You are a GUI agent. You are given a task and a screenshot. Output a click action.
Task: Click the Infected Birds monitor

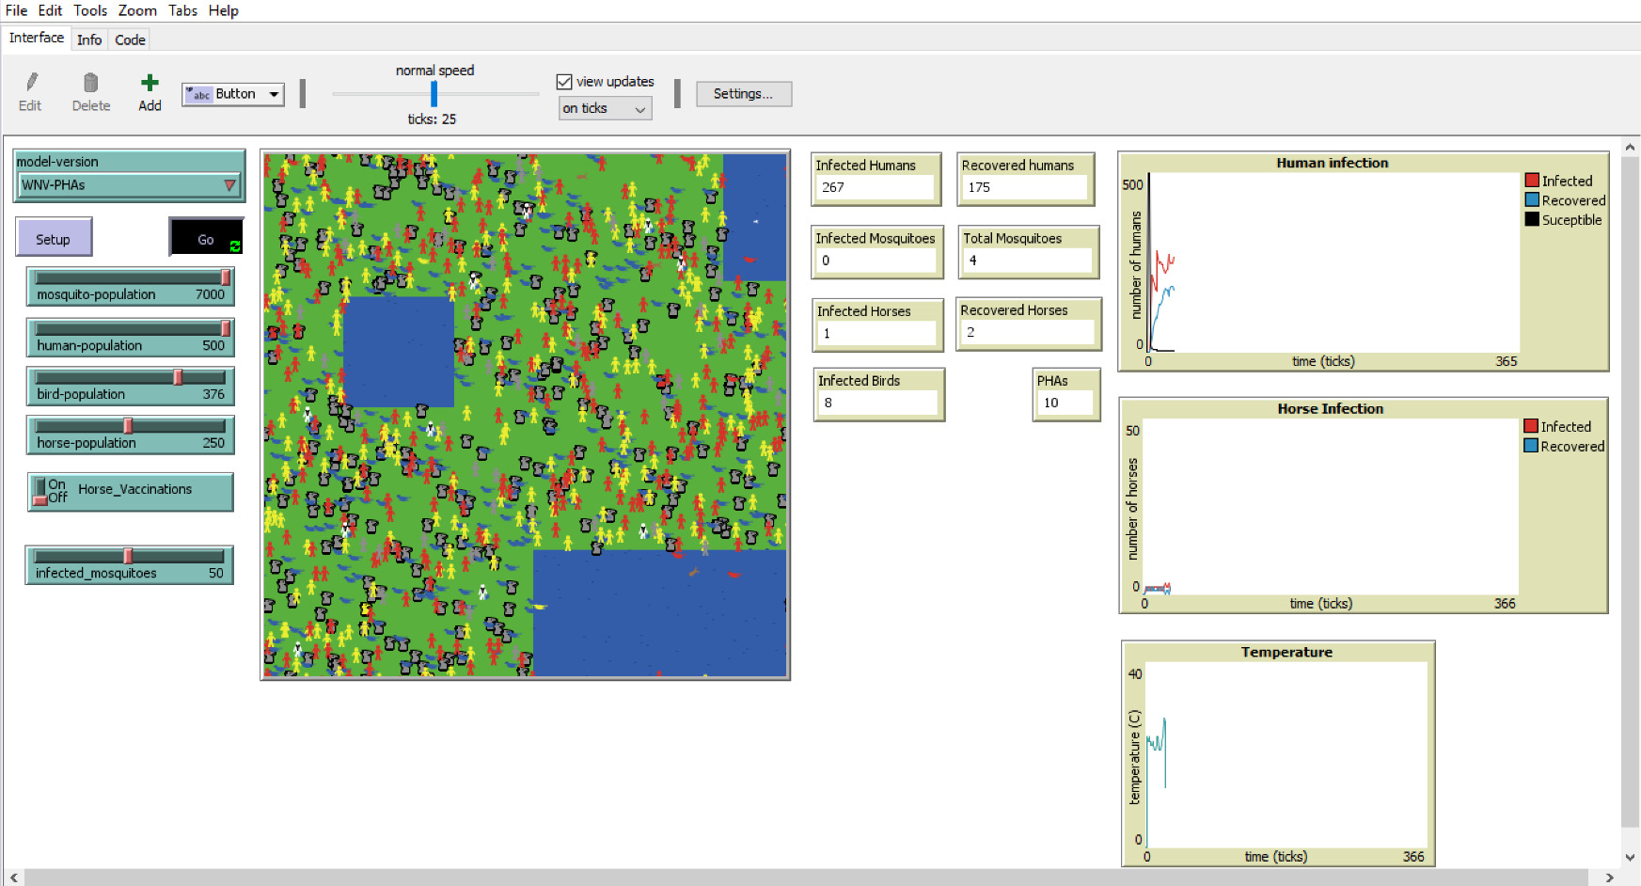pyautogui.click(x=878, y=394)
